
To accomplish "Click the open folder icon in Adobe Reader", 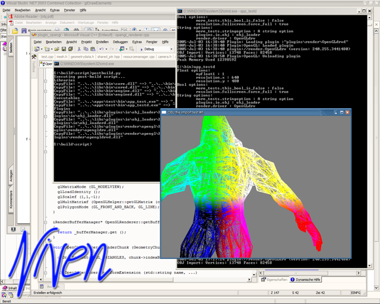I will click(15, 31).
